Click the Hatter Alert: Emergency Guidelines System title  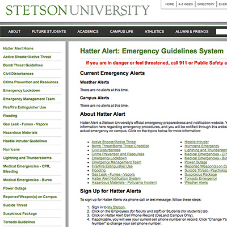[152, 51]
